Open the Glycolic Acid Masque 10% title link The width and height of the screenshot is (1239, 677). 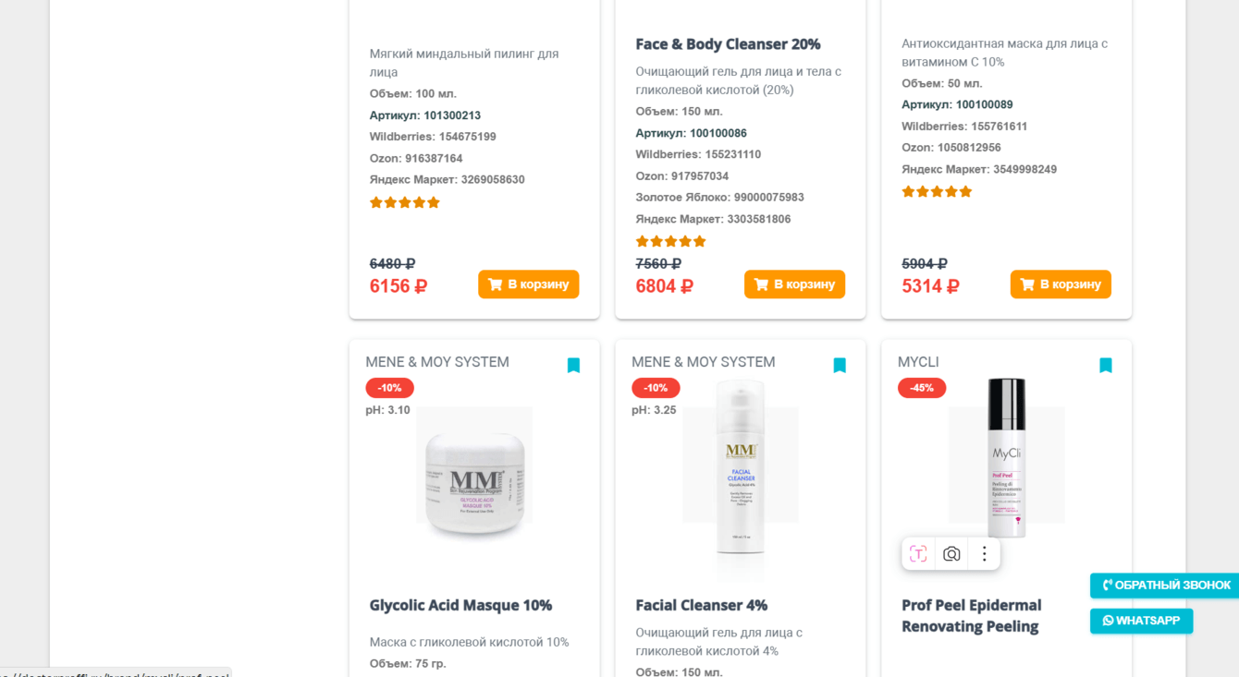coord(460,606)
